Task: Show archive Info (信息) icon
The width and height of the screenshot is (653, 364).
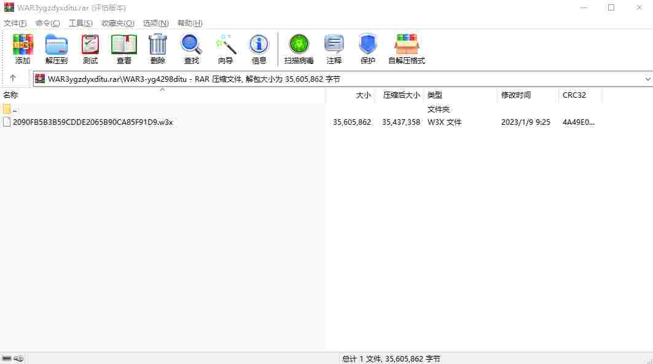Action: pyautogui.click(x=259, y=49)
